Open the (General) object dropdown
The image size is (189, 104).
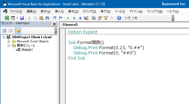[125, 25]
